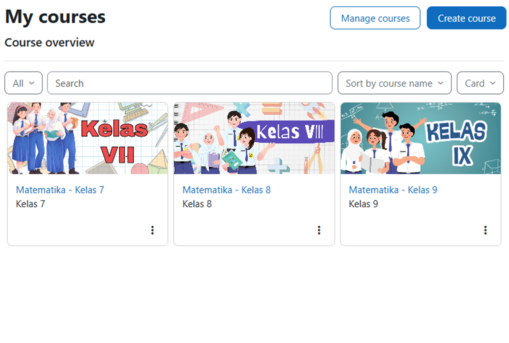Click the Kelas VIII course banner image
This screenshot has width=509, height=343.
pyautogui.click(x=254, y=138)
